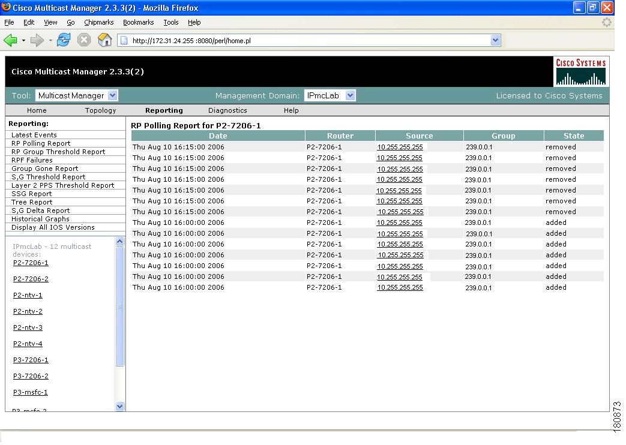Screen dimensions: 626x445
Task: Select device P3-7206-1
Action: pos(31,360)
